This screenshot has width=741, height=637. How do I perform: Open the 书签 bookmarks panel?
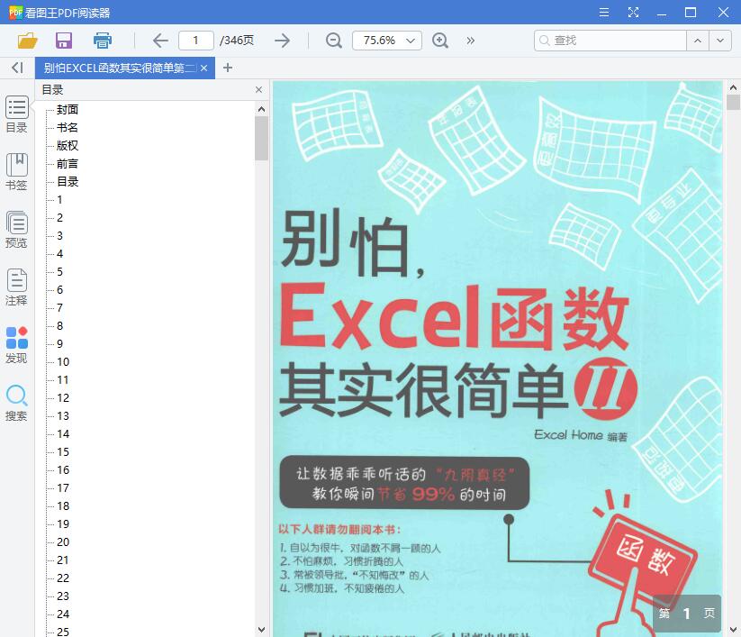(16, 172)
